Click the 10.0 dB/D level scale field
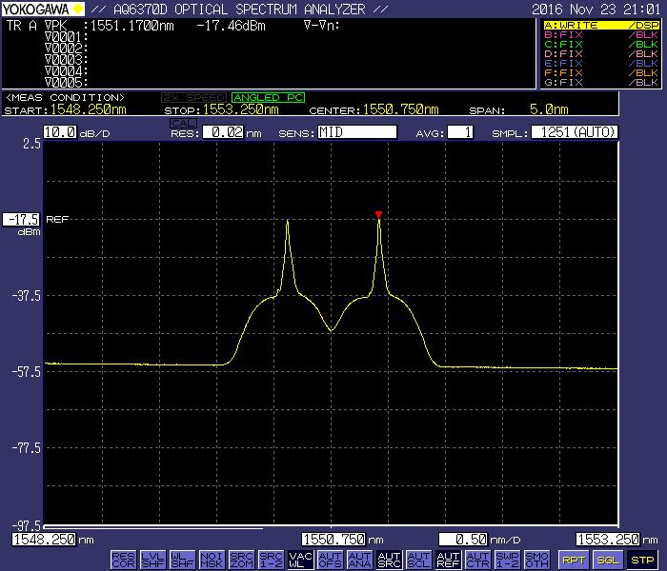The image size is (667, 571). [60, 132]
